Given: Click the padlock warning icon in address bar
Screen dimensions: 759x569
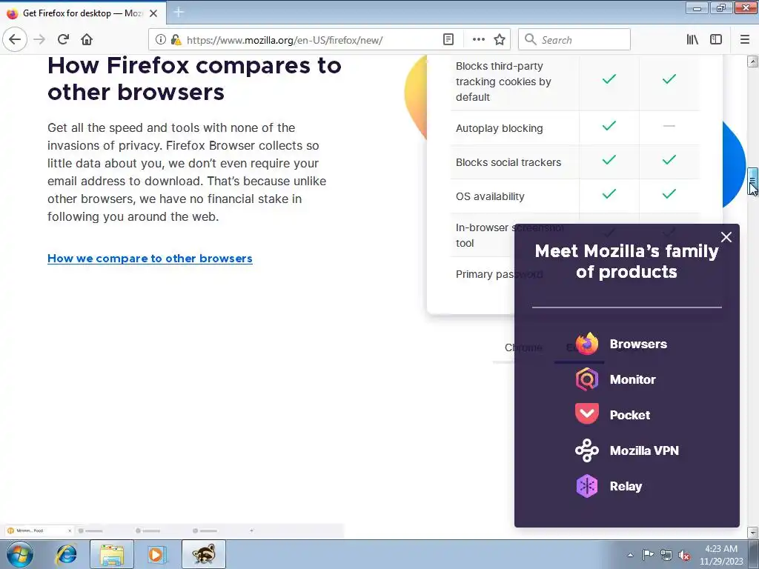Looking at the screenshot, I should tap(176, 39).
